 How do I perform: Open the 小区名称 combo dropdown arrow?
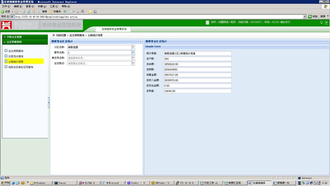(133, 47)
